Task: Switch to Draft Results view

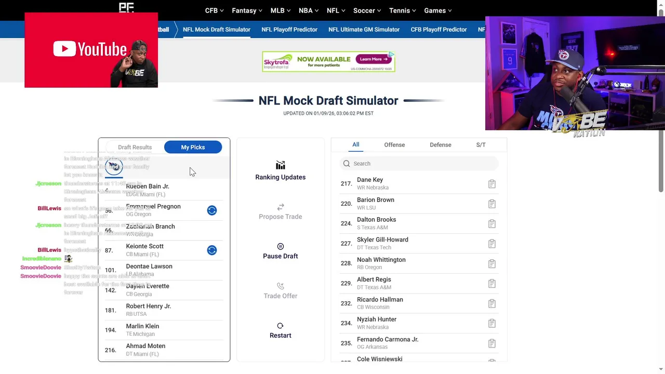Action: point(135,148)
